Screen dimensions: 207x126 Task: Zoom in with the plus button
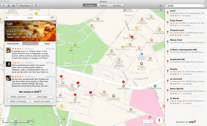pos(151,121)
